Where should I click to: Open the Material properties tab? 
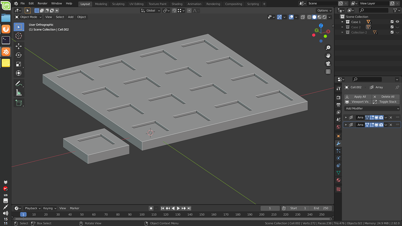click(338, 180)
